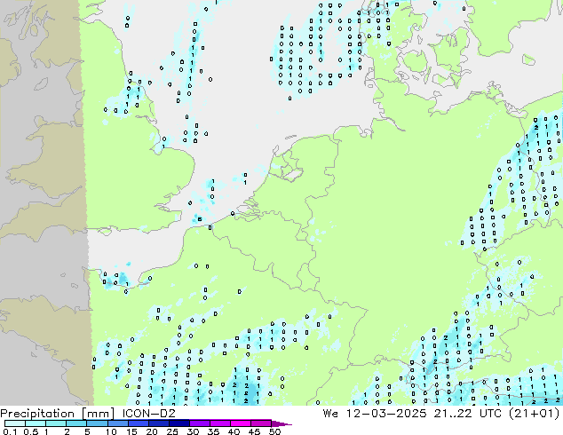Click the 30–35 mm purple legend swatch
The image size is (563, 435).
199,423
